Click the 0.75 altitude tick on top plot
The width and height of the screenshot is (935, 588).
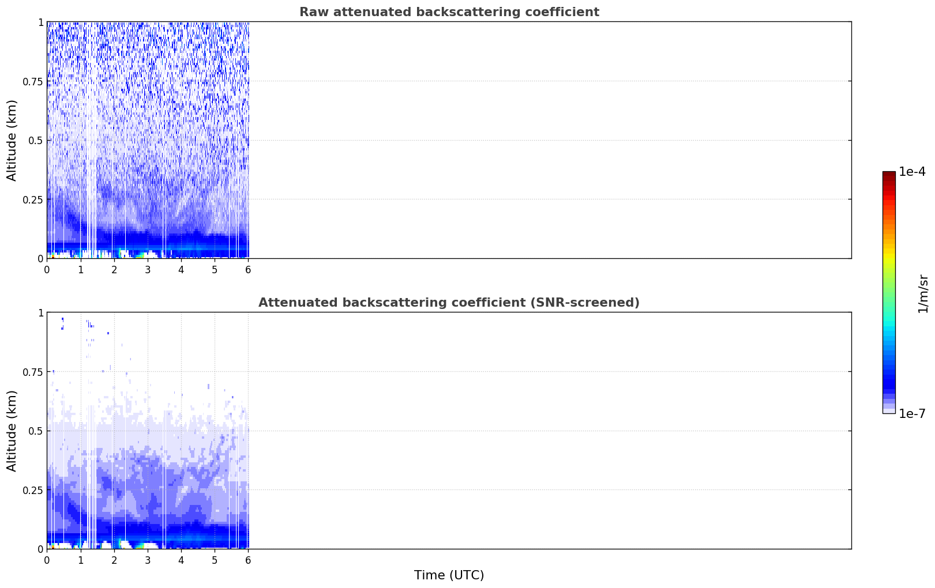pos(33,82)
